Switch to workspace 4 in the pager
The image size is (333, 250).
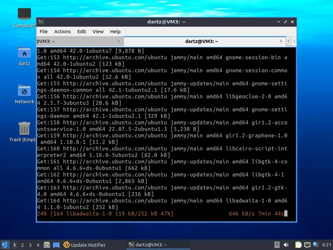[38, 245]
